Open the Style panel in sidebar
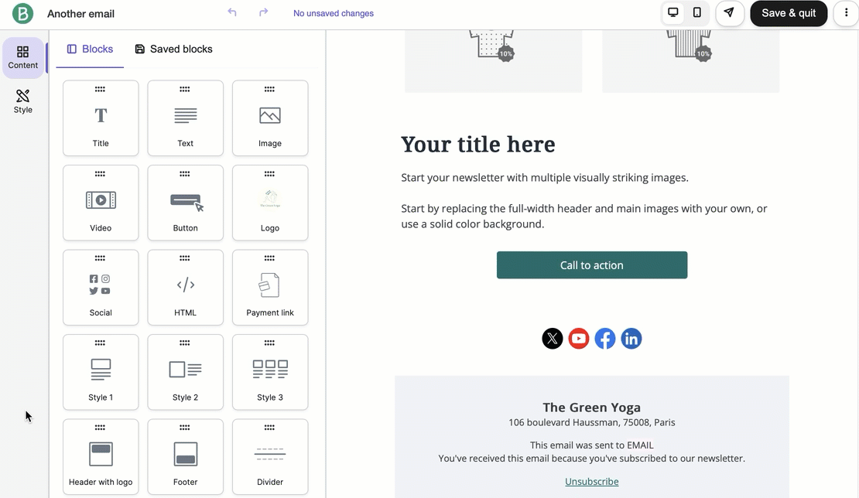The width and height of the screenshot is (859, 498). pyautogui.click(x=23, y=101)
